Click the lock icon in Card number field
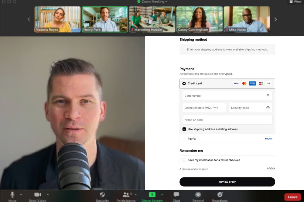The image size is (304, 202). (x=268, y=96)
